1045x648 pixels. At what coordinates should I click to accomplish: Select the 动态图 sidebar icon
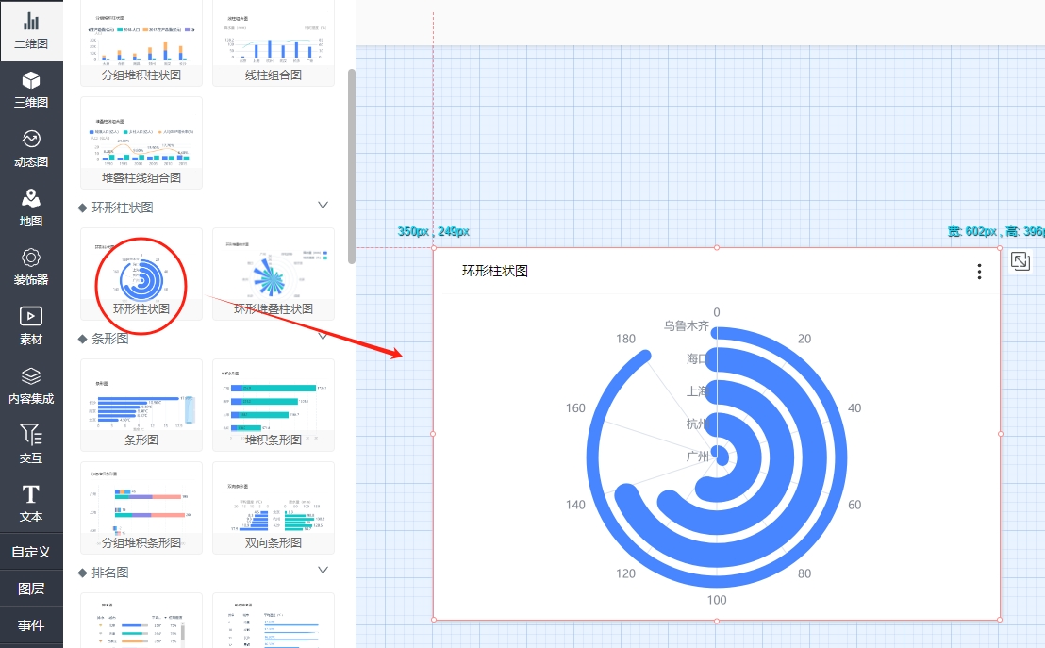(x=31, y=148)
